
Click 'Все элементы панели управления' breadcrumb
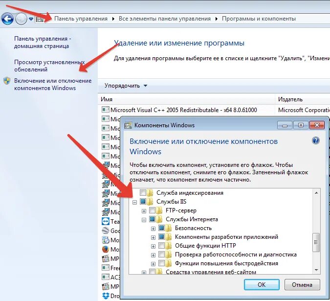click(165, 19)
